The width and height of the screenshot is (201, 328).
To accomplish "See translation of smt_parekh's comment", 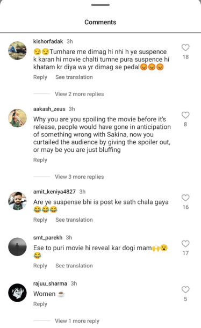I will click(74, 266).
